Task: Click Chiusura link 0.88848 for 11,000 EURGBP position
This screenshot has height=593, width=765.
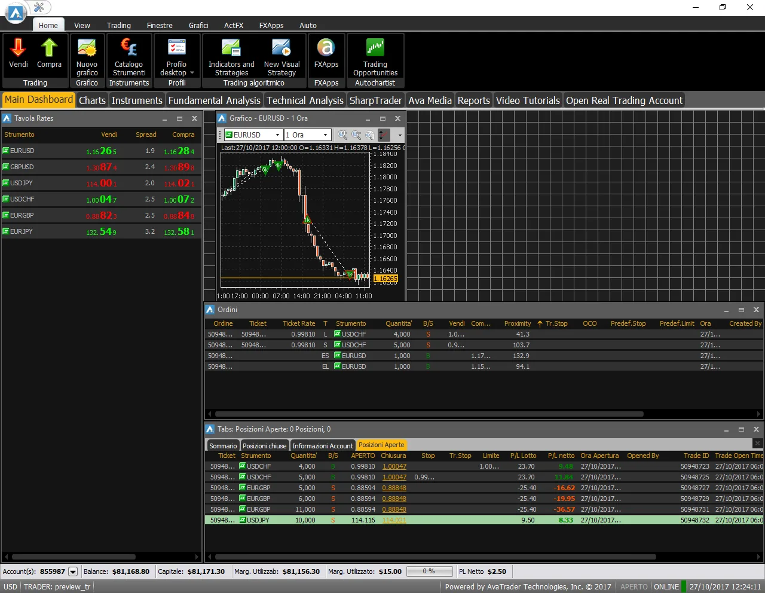Action: coord(394,509)
